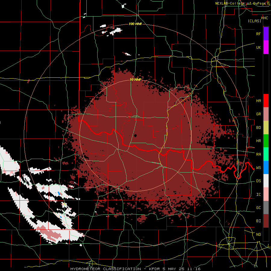
Task: Click the UK legend label
Action: 258,47
